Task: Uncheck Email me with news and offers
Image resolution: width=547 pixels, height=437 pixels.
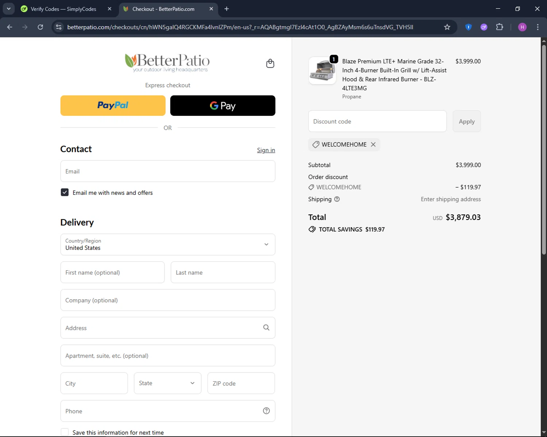Action: point(65,192)
